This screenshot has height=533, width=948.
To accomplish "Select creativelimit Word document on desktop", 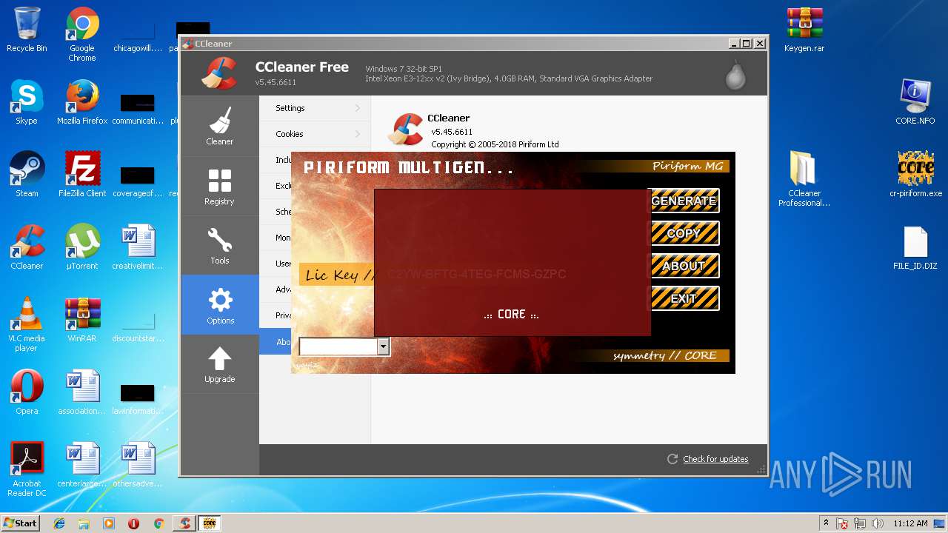I will point(138,247).
